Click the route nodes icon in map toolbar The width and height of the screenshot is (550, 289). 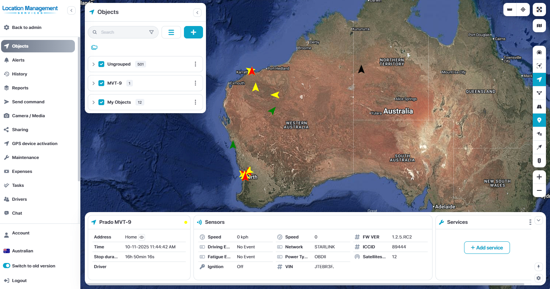[539, 93]
